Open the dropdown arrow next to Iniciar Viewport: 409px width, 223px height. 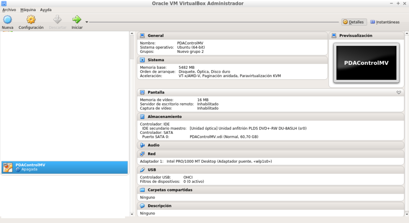click(87, 22)
